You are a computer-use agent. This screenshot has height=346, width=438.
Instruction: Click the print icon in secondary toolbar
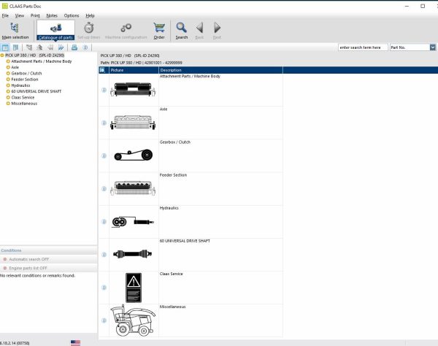pos(74,47)
